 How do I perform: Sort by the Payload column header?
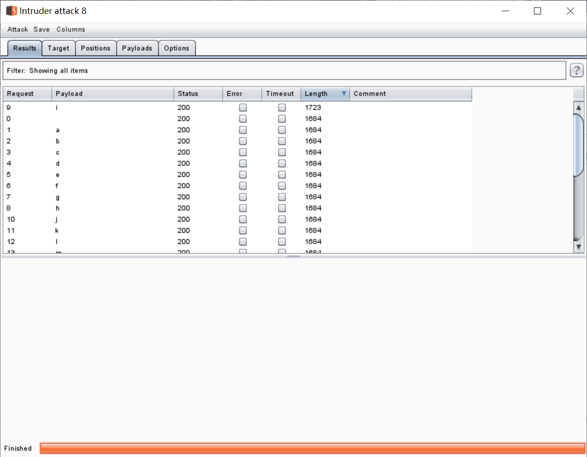(113, 94)
